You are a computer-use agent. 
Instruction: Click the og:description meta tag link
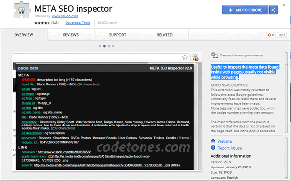[32, 133]
